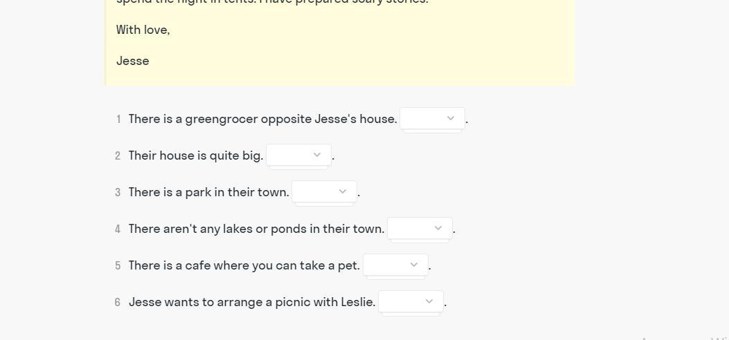Click the sentence 'Jesse wants to arrange a picnic with Leslie.'
Viewport: 729px width, 340px height.
pos(252,302)
